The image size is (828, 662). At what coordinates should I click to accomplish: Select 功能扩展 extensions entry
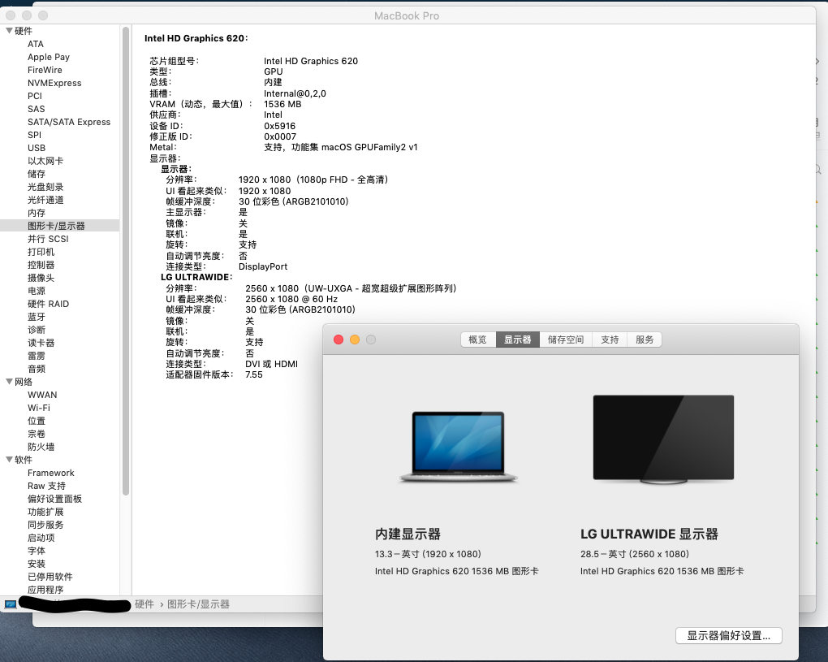click(x=45, y=512)
